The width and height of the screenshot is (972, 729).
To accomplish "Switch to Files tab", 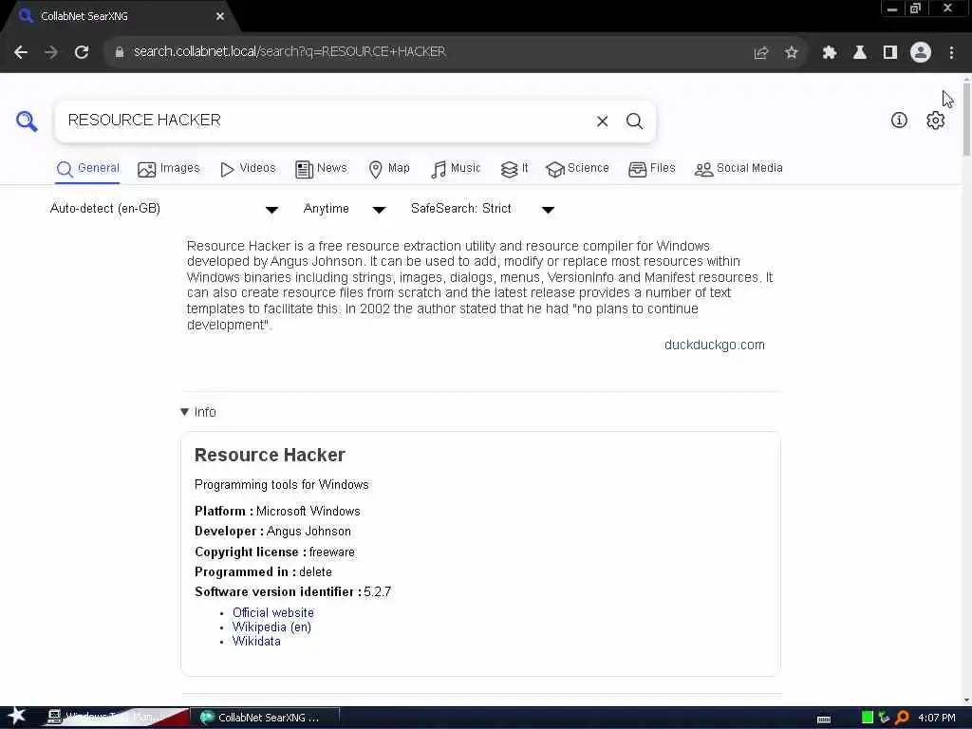I will pos(651,169).
